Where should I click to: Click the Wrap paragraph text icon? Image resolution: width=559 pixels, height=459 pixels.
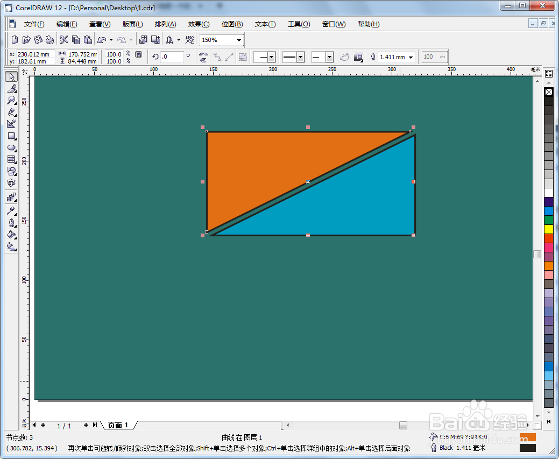(x=358, y=57)
